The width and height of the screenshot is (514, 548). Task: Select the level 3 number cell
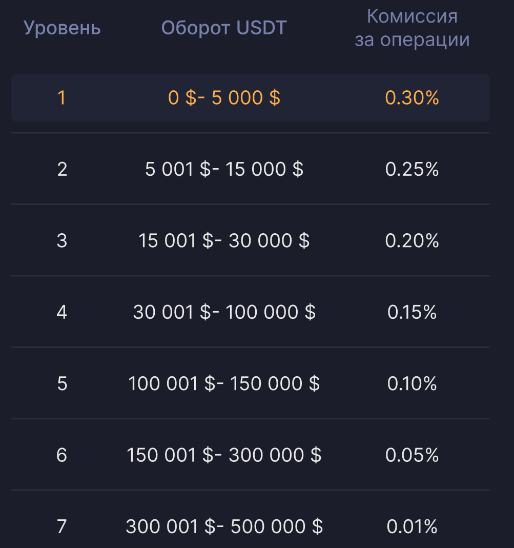(62, 240)
